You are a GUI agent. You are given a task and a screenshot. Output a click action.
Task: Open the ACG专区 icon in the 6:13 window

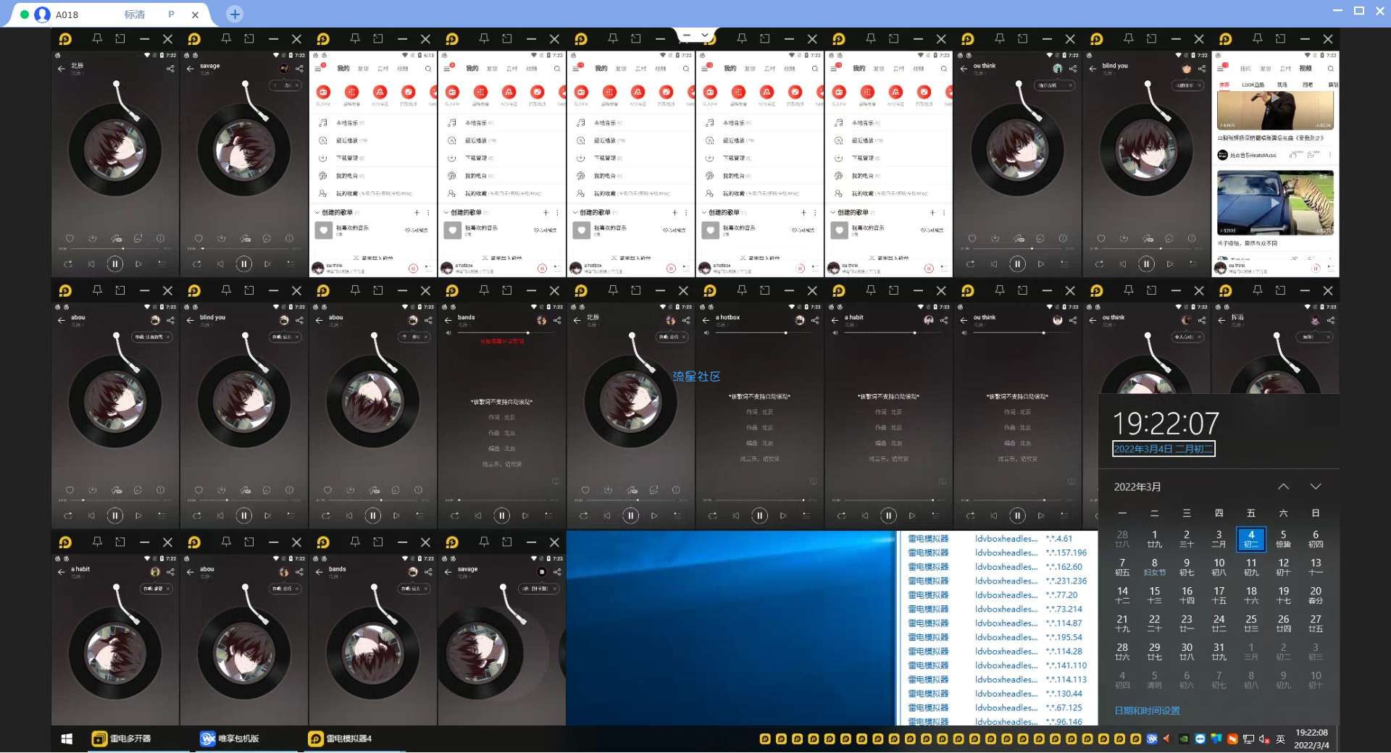click(x=380, y=92)
